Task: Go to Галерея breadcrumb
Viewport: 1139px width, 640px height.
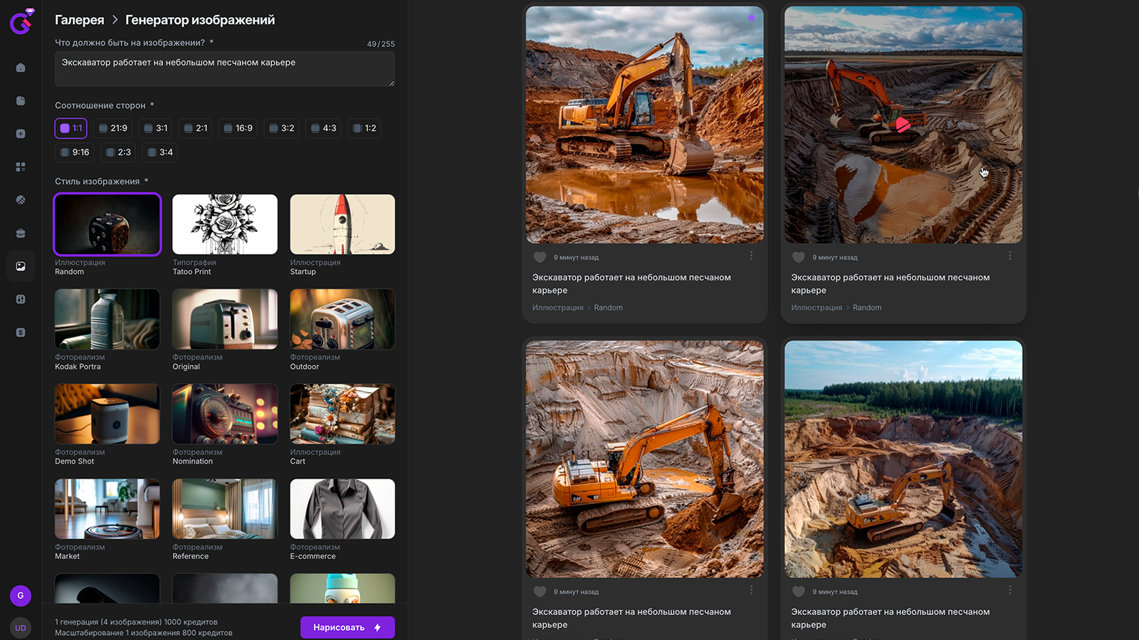Action: tap(80, 20)
